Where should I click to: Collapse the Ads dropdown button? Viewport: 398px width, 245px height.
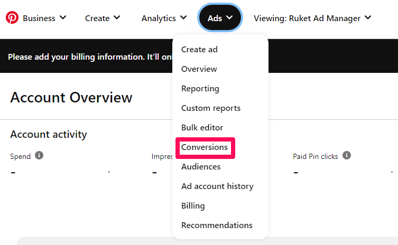pyautogui.click(x=220, y=18)
